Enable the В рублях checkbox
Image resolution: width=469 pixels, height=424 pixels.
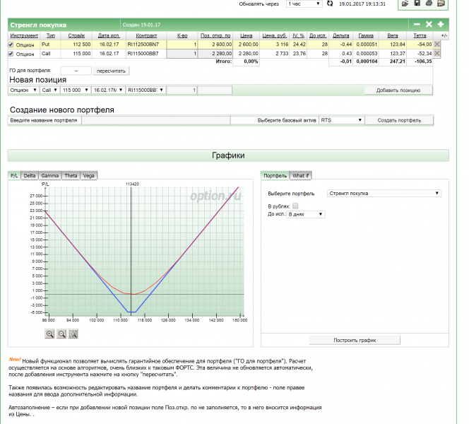[x=295, y=206]
